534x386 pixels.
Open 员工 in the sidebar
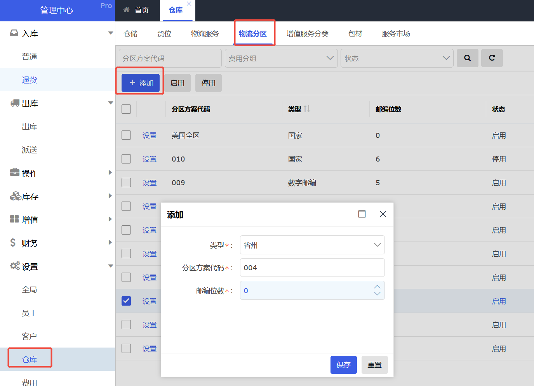click(30, 313)
